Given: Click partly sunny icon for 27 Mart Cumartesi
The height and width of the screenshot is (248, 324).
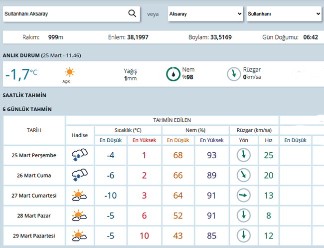Looking at the screenshot, I should [80, 196].
